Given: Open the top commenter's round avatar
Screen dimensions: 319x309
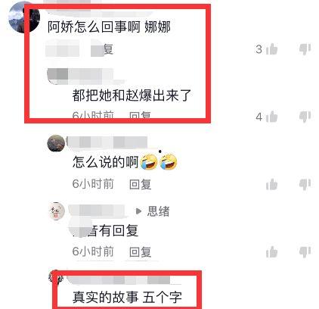Looking at the screenshot, I should click(24, 17).
